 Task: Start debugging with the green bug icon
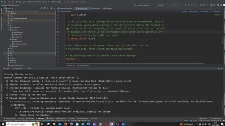point(189,5)
